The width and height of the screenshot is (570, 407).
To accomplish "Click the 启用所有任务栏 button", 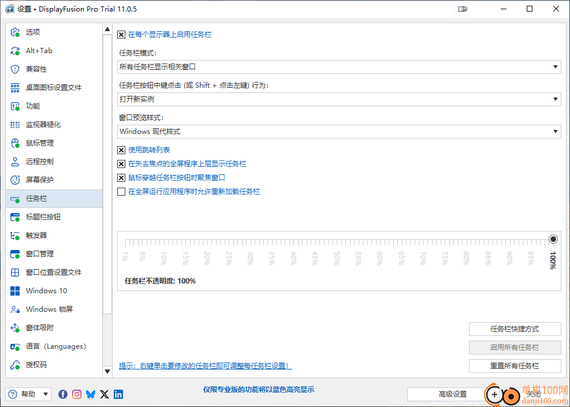I will (x=515, y=348).
